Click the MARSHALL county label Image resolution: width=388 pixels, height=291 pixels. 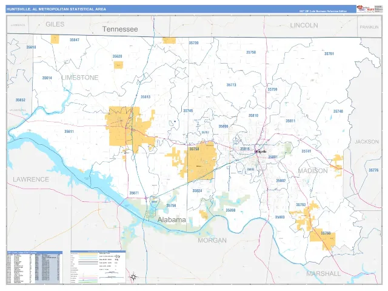[323, 273]
